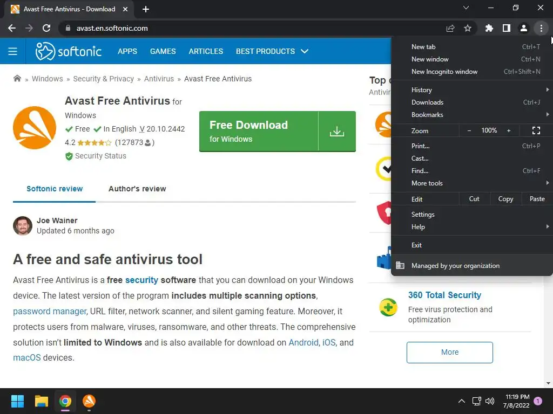Open the volume speaker tray icon
553x414 pixels.
click(490, 401)
